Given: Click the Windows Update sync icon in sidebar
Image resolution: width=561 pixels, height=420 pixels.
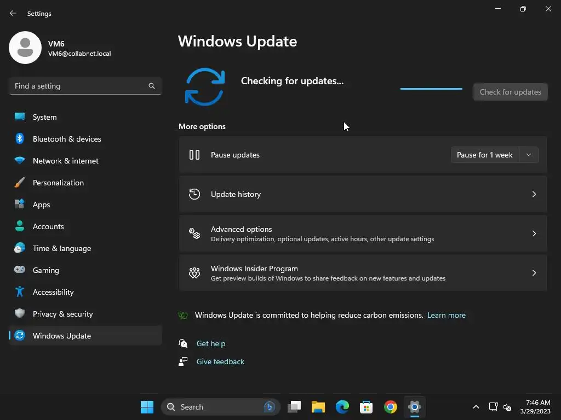Looking at the screenshot, I should (20, 335).
